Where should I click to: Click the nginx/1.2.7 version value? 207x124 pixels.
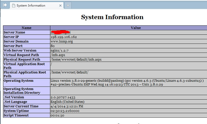coord(59,50)
